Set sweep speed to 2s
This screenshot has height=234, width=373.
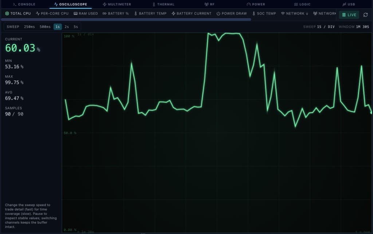67,27
